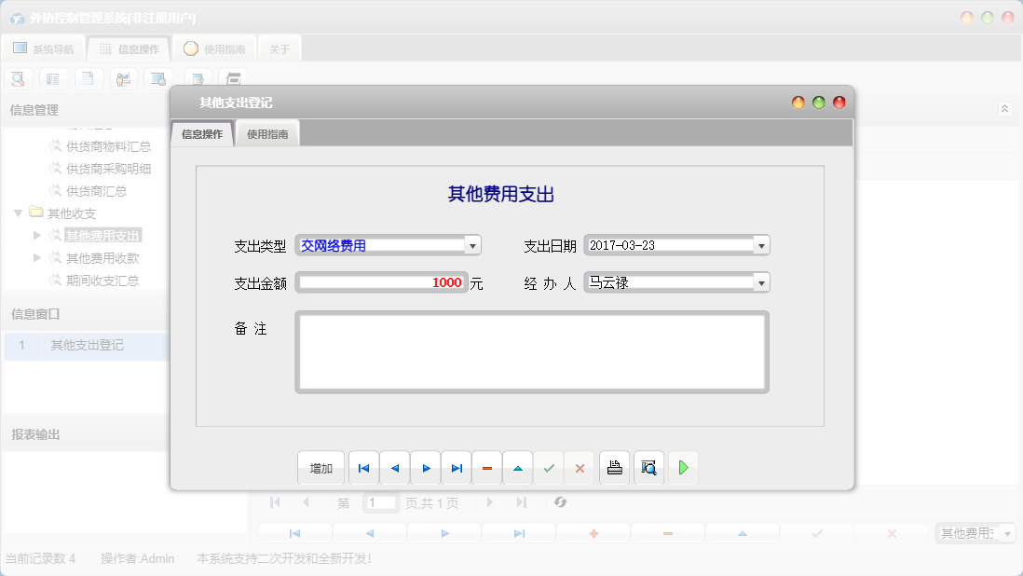The width and height of the screenshot is (1023, 576).
Task: Refresh the record list with the circular arrow icon
Action: (x=560, y=502)
